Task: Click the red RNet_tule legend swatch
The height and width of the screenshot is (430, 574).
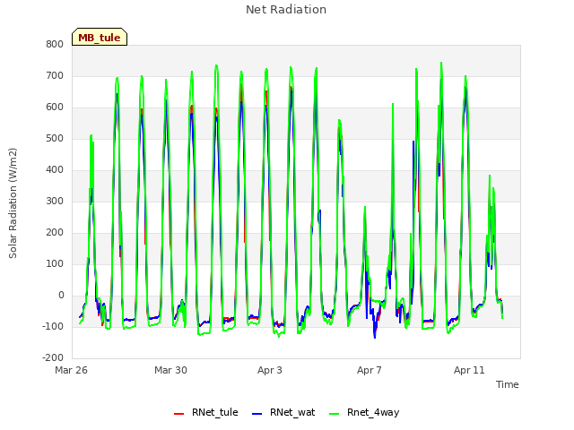Action: [178, 414]
